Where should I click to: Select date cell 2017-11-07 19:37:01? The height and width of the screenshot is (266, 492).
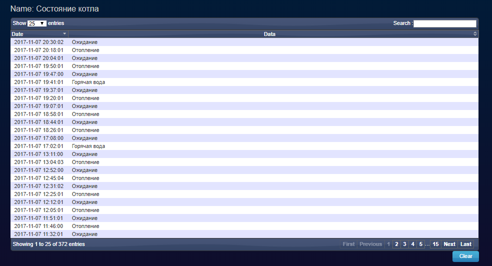[x=39, y=90]
